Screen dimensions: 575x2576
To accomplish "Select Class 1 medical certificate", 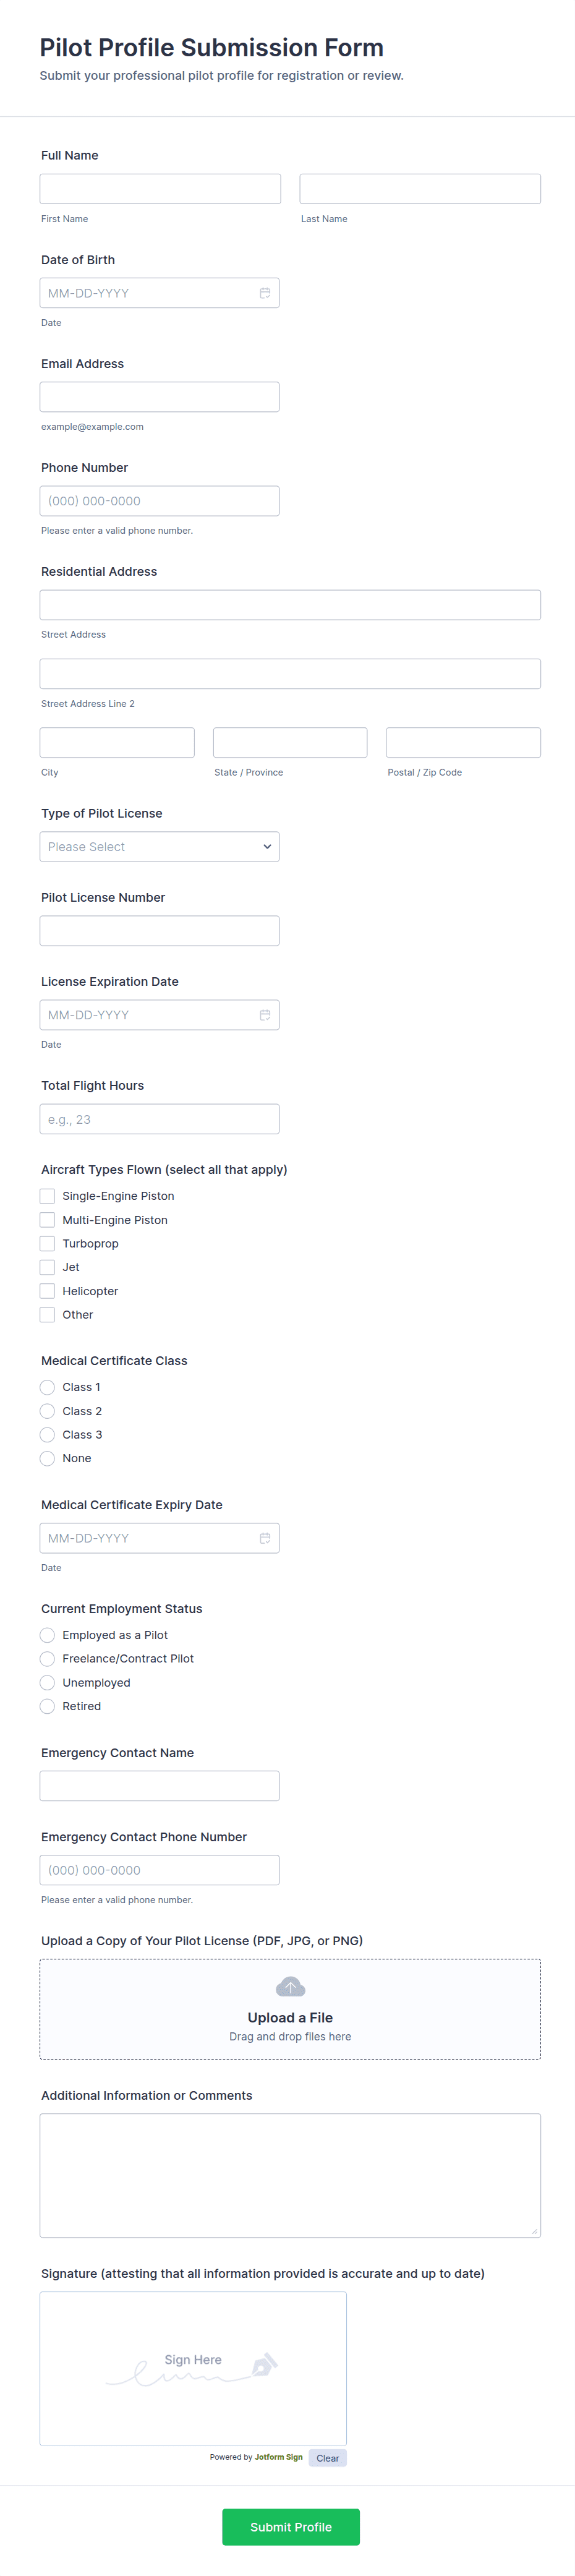I will click(47, 1387).
